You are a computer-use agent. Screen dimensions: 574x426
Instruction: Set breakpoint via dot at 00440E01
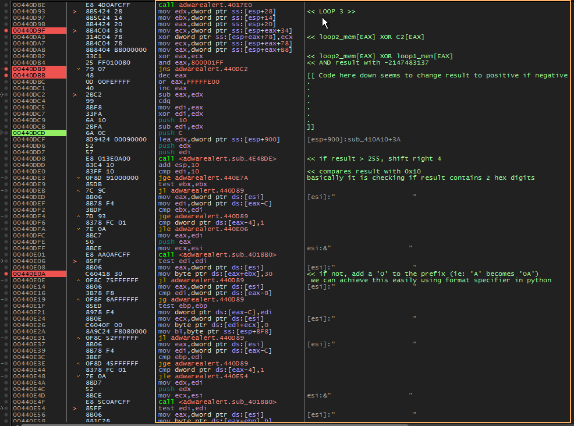6,255
